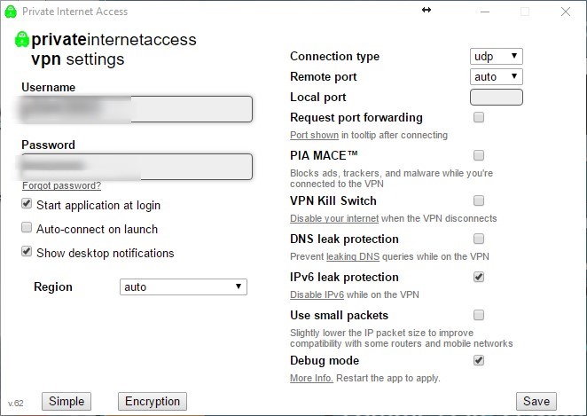Viewport: 587px width, 416px height.
Task: Click into the Local port field
Action: (x=497, y=98)
